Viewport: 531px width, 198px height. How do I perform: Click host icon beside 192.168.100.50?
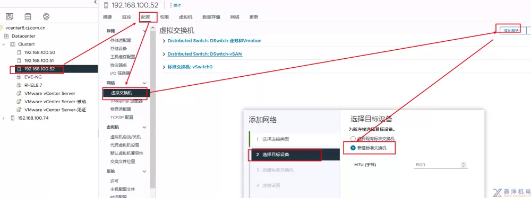point(19,52)
